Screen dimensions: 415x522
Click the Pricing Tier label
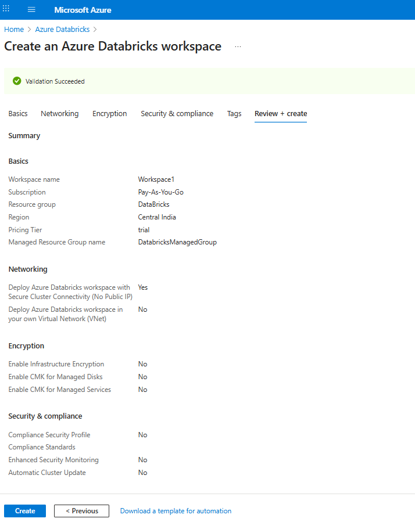[25, 230]
